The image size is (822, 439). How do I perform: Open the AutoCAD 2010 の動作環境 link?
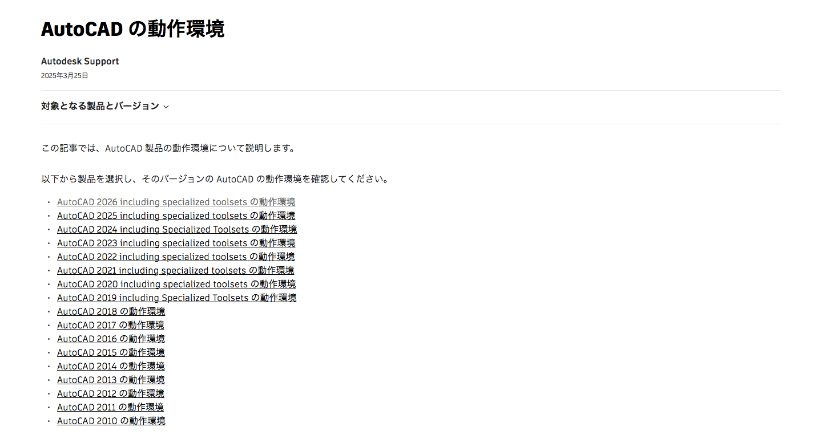click(x=111, y=421)
